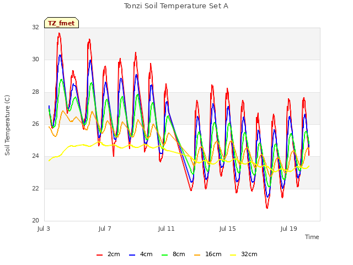Select the 2cm legend label
Screen dimensions: 353x265
coord(114,254)
